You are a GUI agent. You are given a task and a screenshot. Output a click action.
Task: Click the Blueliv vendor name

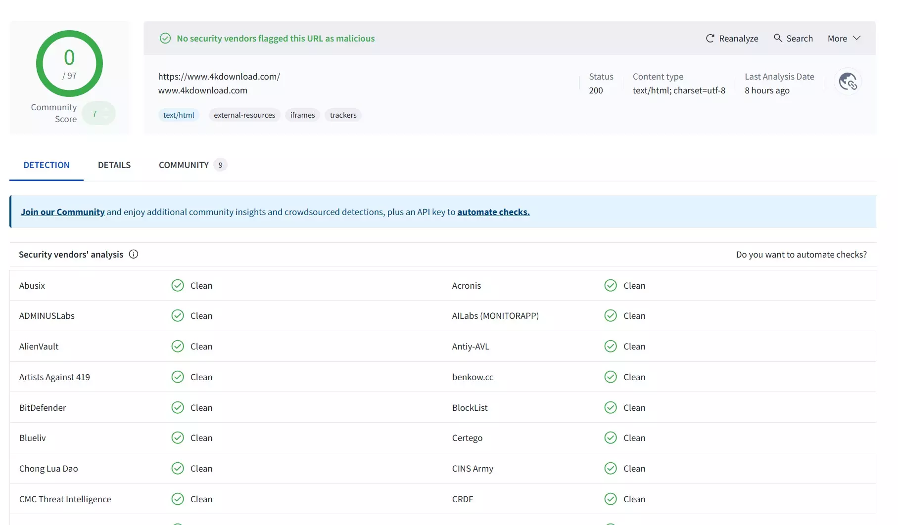point(33,437)
